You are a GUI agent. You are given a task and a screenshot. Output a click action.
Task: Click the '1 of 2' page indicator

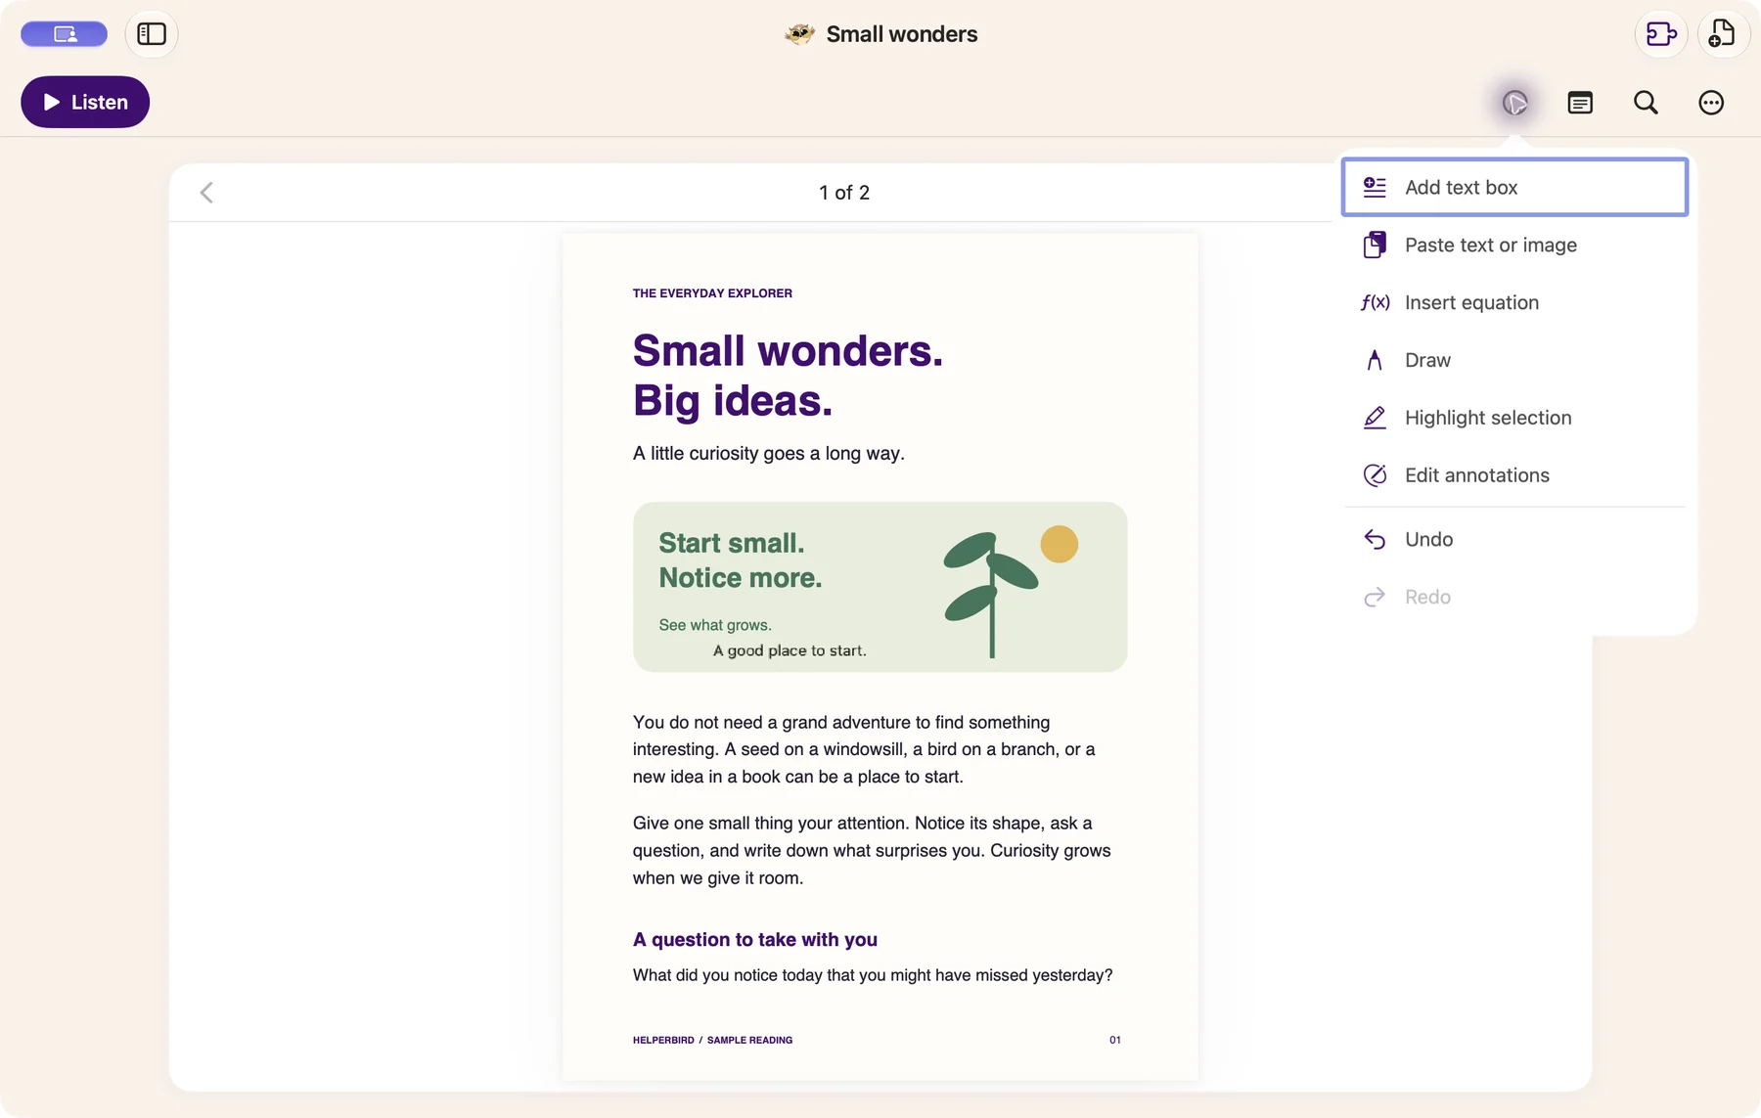pos(844,193)
